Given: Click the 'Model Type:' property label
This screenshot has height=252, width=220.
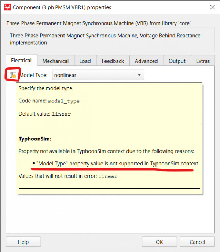Looking at the screenshot, I should tap(33, 75).
